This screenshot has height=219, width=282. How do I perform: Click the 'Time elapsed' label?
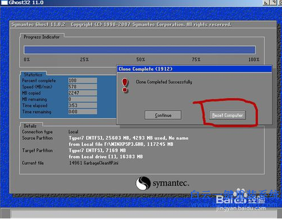35,105
